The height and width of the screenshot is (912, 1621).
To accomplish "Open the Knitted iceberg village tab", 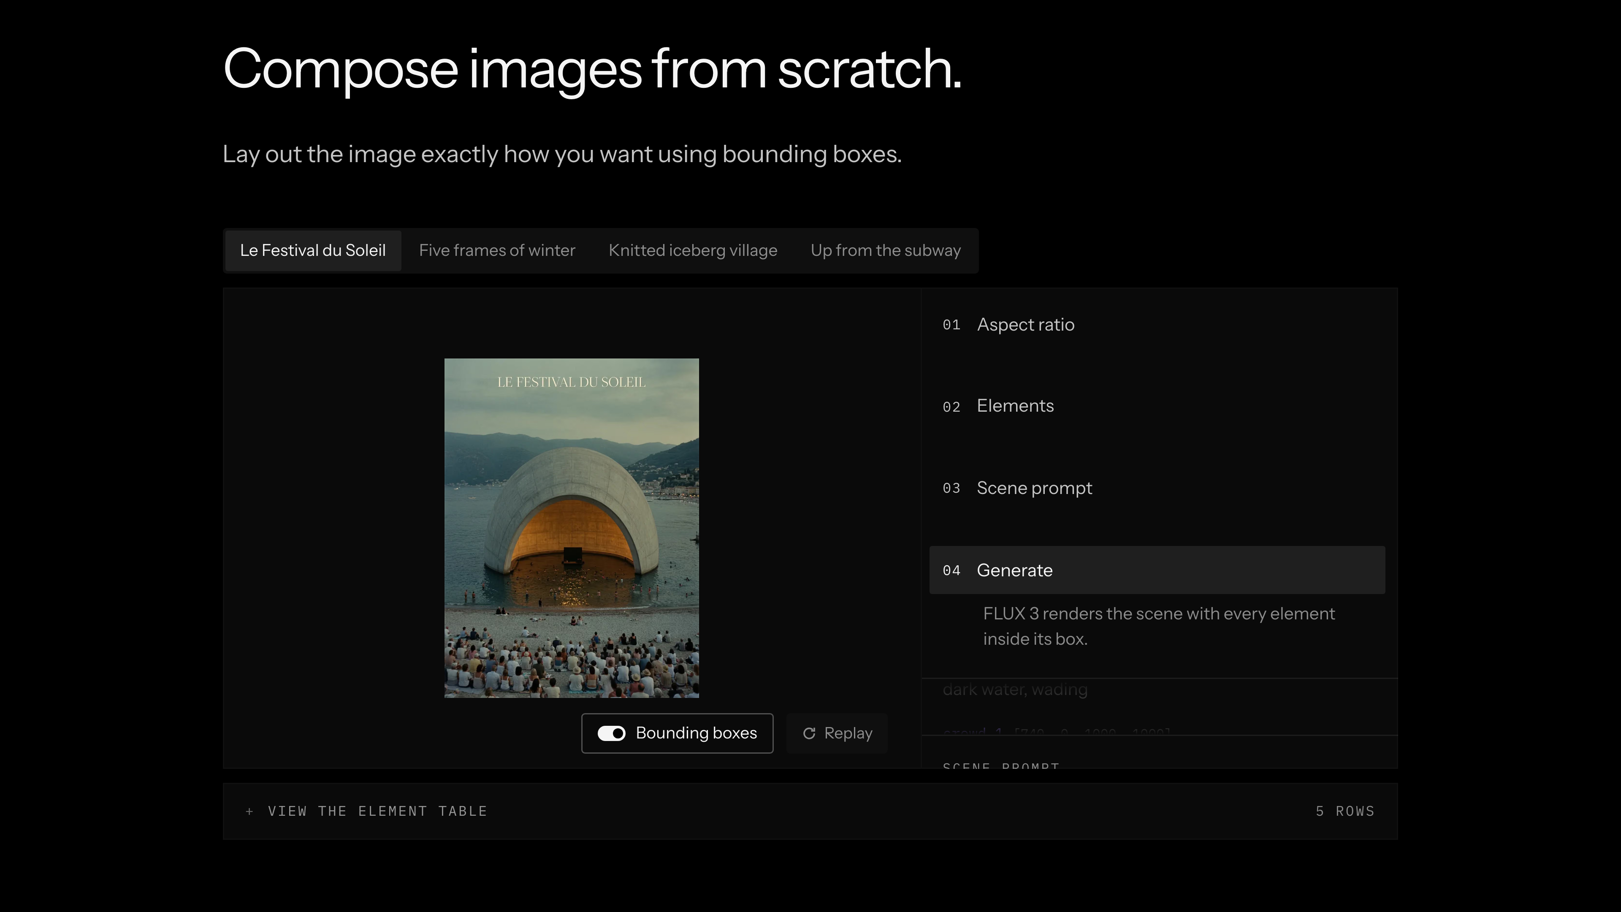I will (x=693, y=250).
